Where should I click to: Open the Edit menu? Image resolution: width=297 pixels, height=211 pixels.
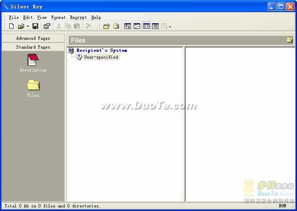tap(28, 17)
